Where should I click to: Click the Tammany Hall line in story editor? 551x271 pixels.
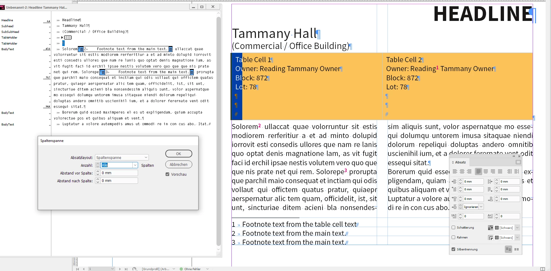(76, 26)
